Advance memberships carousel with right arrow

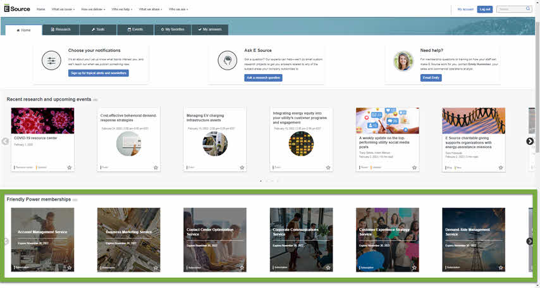pos(530,241)
